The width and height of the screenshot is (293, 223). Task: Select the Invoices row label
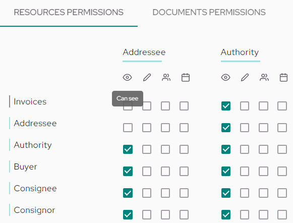point(30,102)
